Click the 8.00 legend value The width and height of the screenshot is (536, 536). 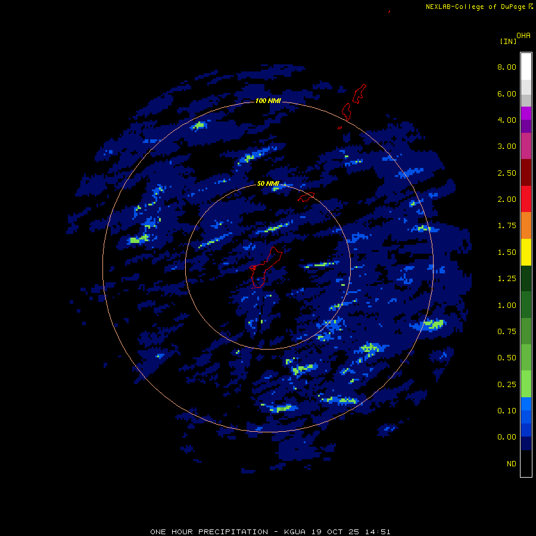(507, 67)
